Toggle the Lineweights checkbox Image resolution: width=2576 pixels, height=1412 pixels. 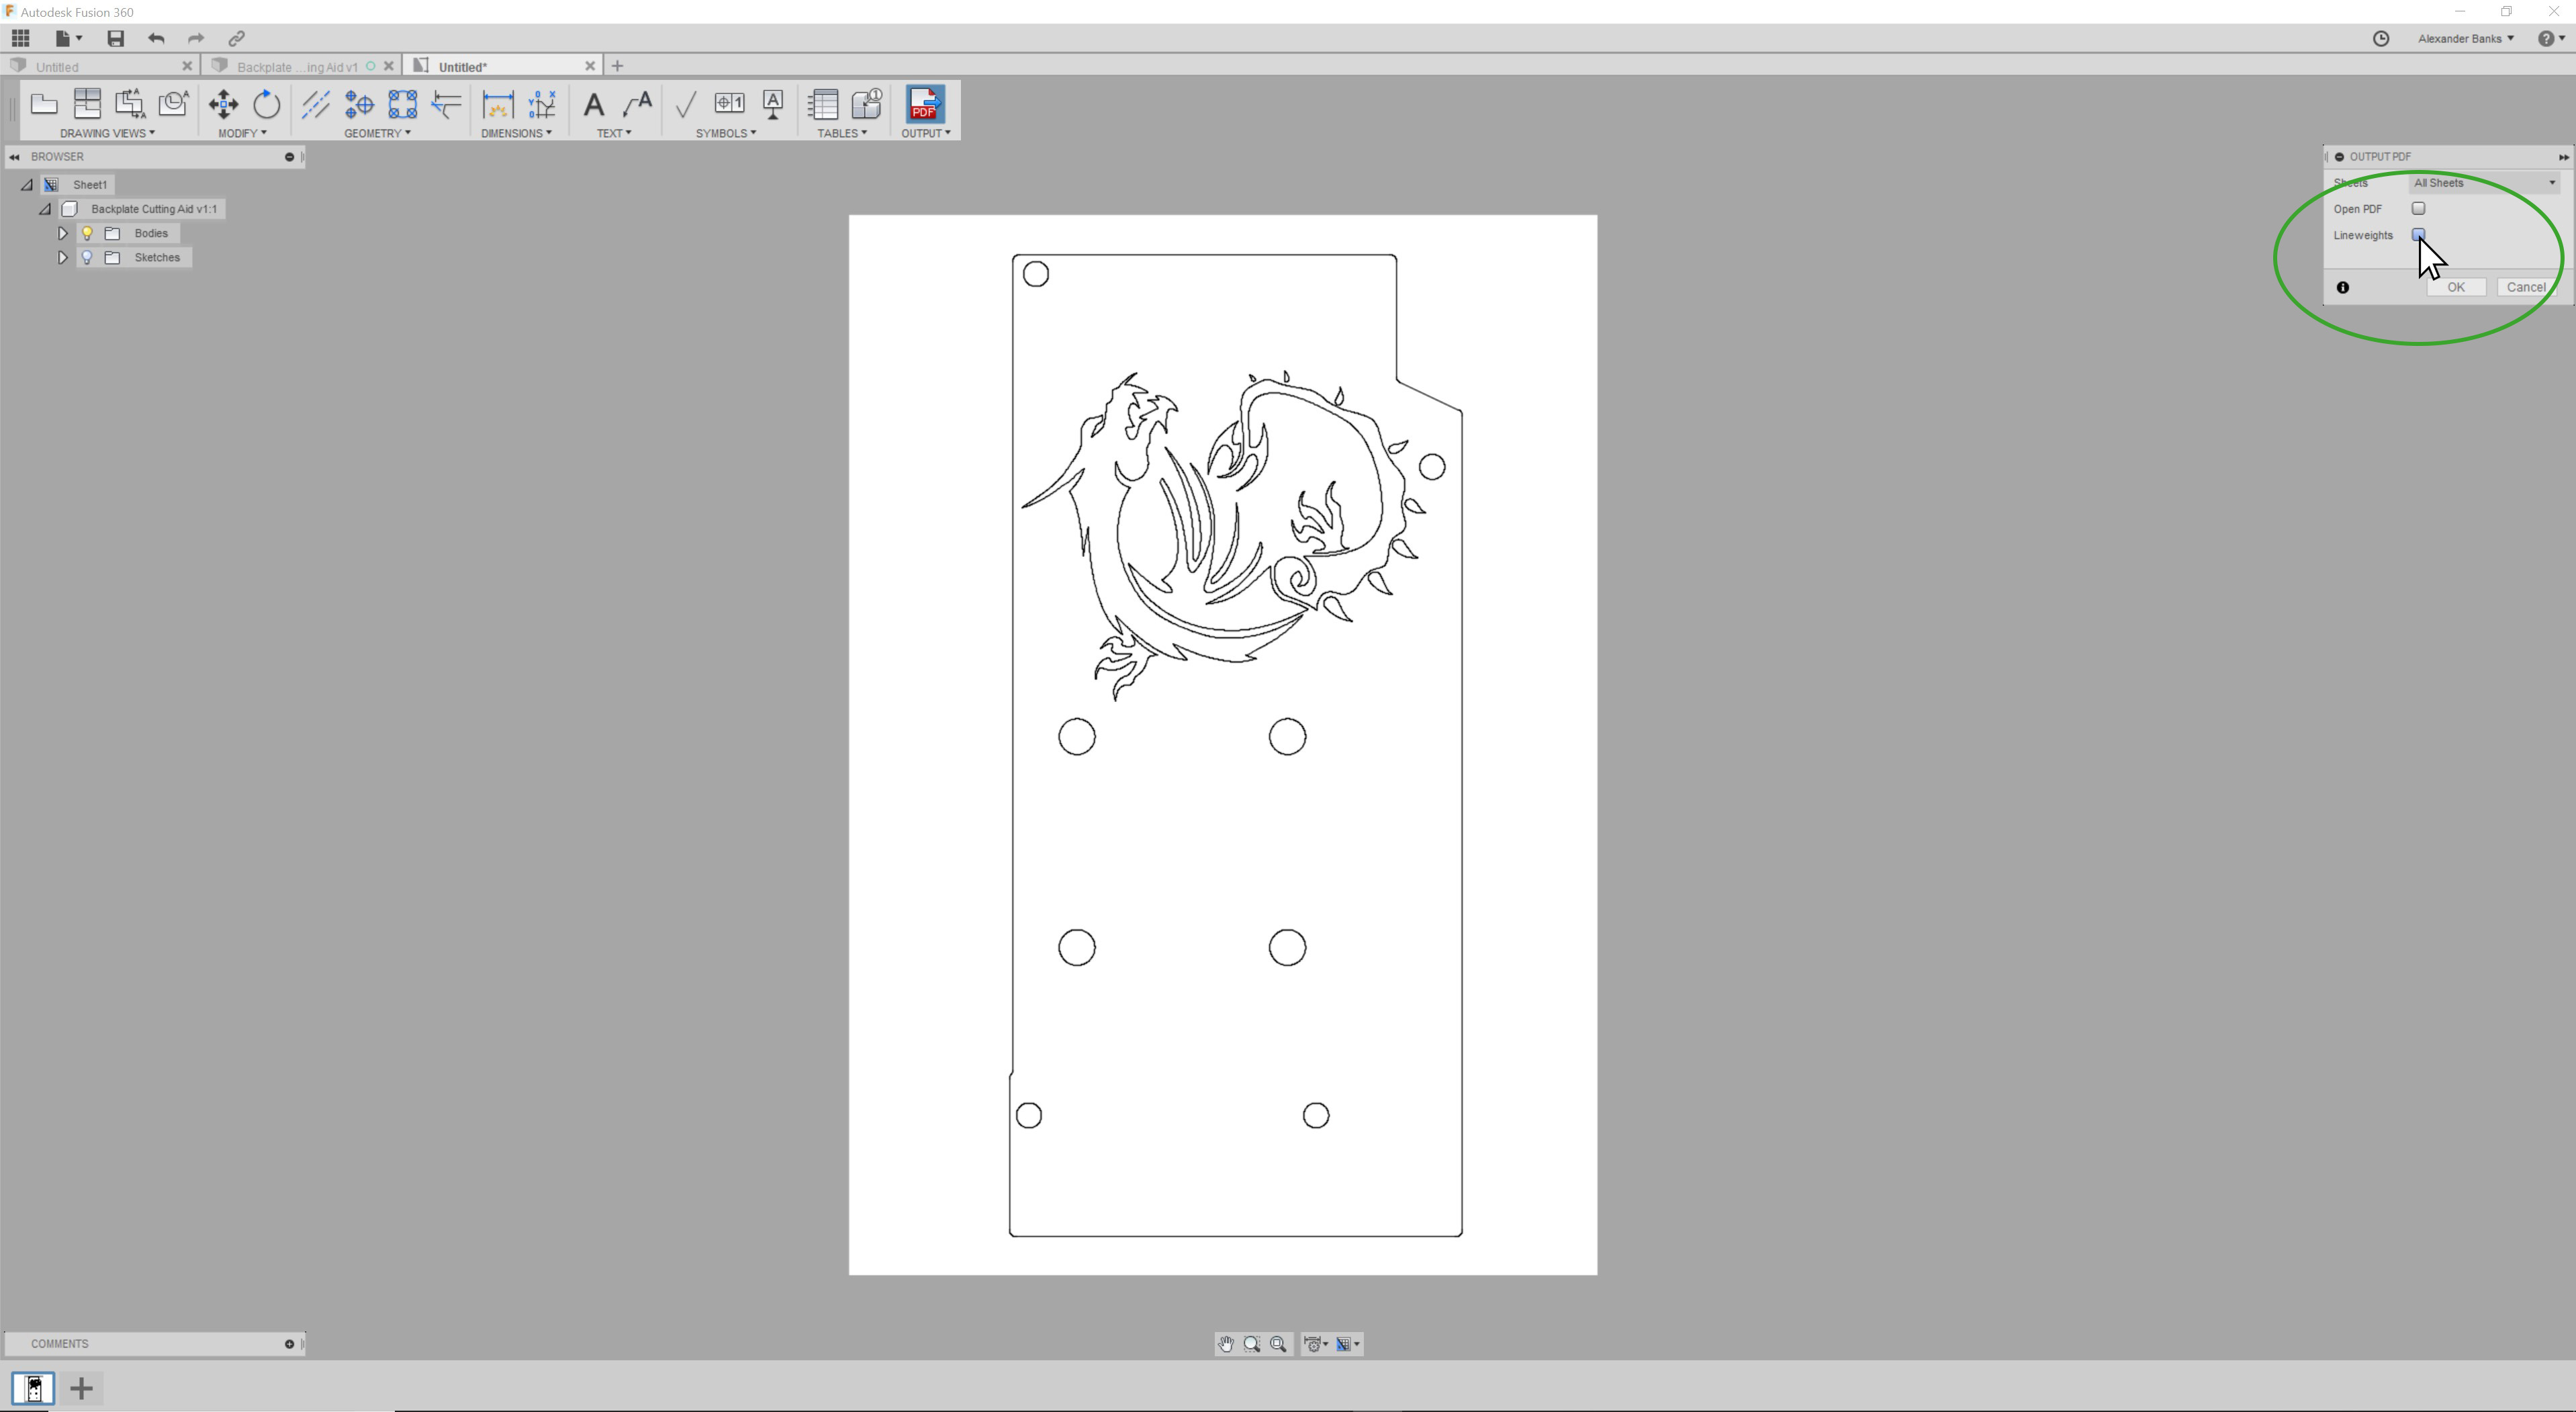2418,235
